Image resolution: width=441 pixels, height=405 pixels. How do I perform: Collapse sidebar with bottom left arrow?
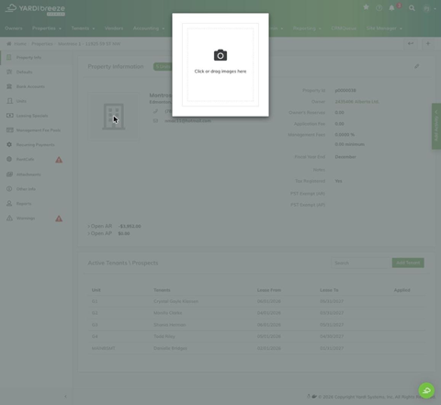click(65, 397)
